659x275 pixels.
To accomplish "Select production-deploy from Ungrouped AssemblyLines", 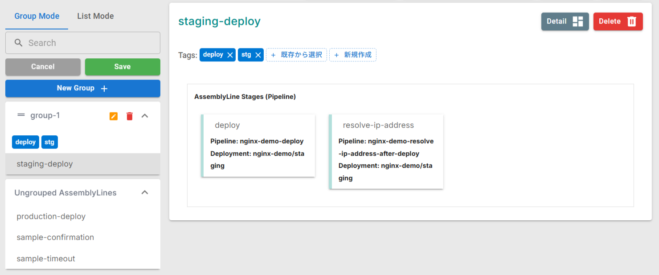I will click(51, 216).
